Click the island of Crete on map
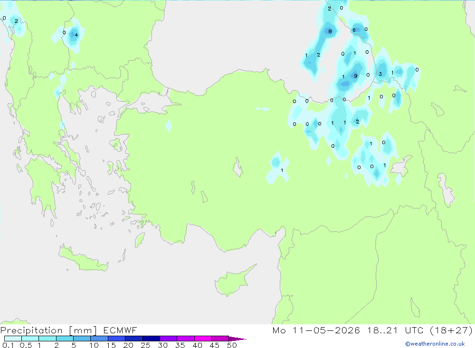475x348 pixels. (x=83, y=259)
